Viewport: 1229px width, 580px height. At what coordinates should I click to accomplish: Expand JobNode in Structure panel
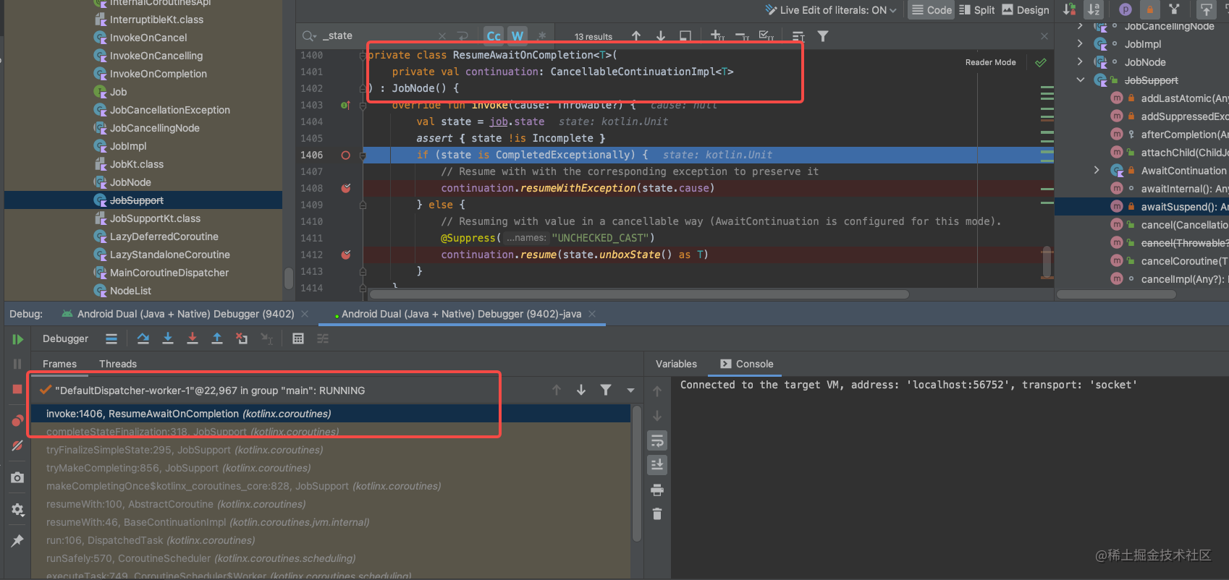1080,62
